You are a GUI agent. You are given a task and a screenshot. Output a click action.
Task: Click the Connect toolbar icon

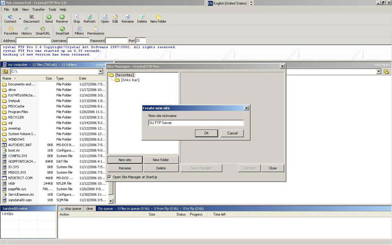tap(10, 18)
